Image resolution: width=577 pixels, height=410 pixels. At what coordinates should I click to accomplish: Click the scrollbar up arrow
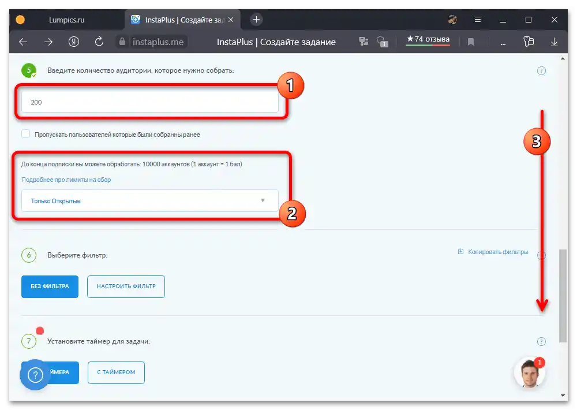pos(563,58)
